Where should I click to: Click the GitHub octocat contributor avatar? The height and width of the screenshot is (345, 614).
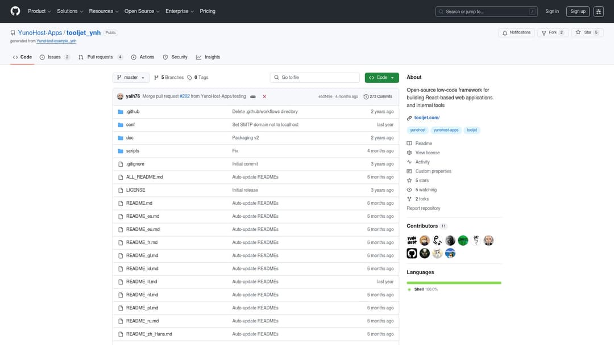[x=412, y=253]
